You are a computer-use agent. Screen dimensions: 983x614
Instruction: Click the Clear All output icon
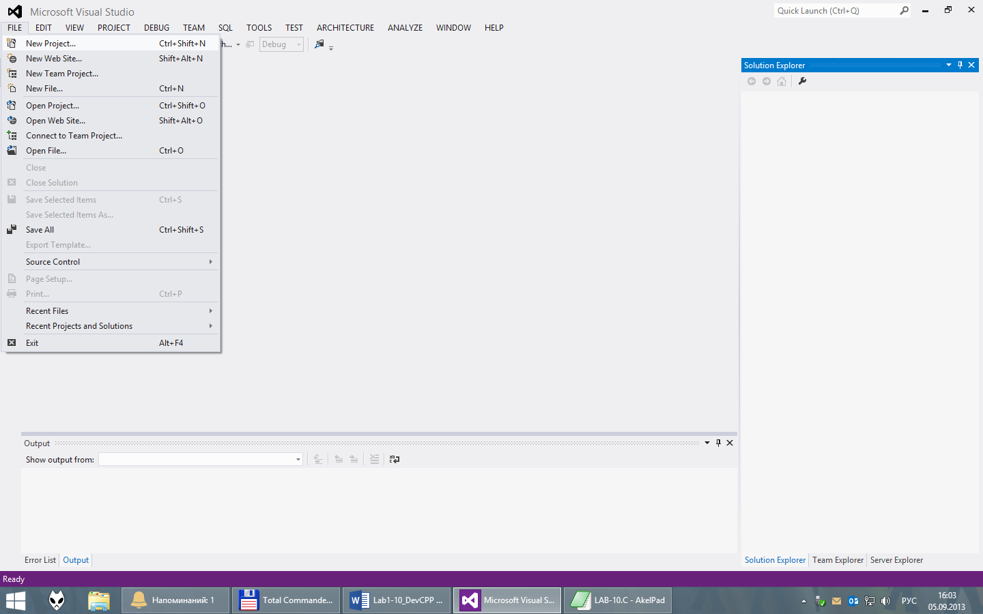375,459
